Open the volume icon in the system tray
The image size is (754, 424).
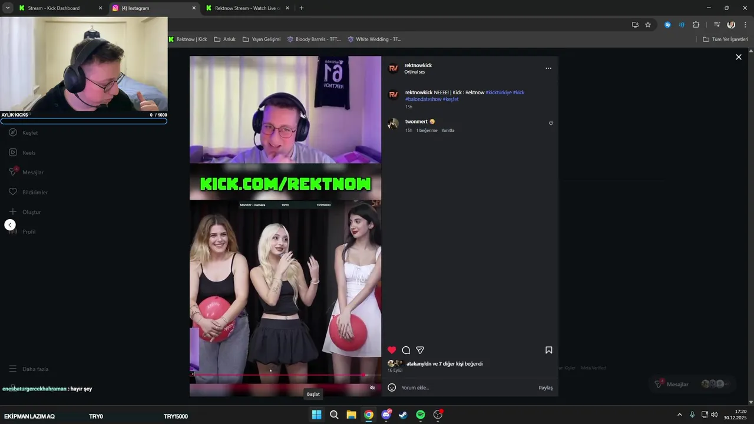click(715, 415)
